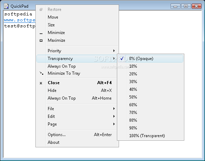Set transparency to 50%
The width and height of the screenshot is (205, 161).
151,97
